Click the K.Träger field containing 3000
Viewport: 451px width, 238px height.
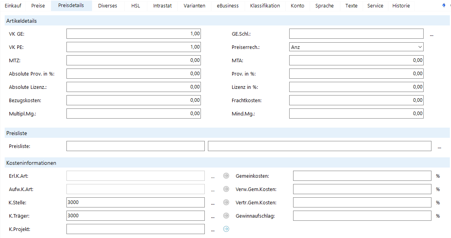point(136,216)
